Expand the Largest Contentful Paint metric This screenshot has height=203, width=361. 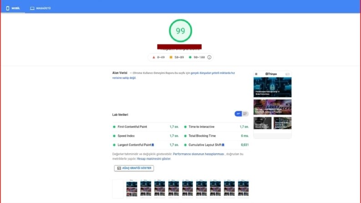[146, 145]
